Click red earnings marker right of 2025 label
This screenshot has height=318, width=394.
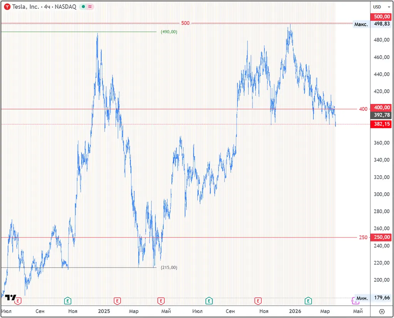tap(117, 300)
